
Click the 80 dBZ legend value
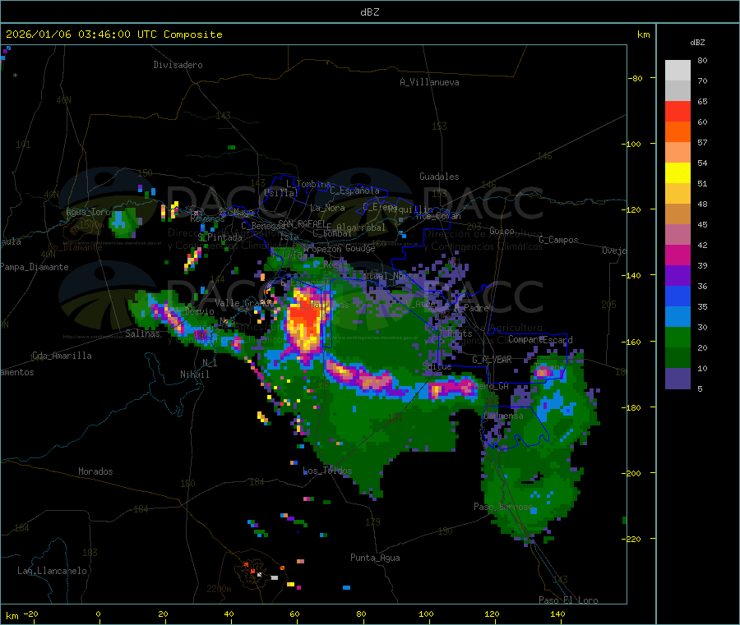(702, 60)
